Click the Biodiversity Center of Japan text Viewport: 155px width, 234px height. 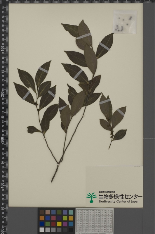coord(119,201)
